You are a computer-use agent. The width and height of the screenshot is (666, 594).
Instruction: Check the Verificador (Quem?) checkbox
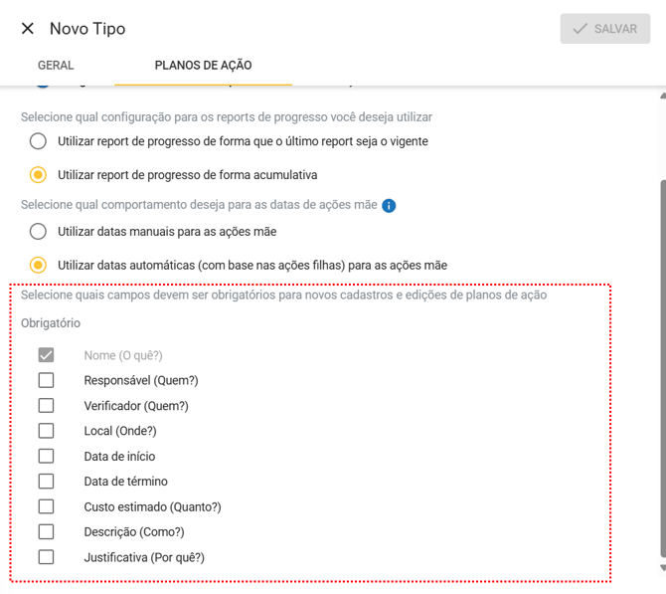click(x=46, y=406)
